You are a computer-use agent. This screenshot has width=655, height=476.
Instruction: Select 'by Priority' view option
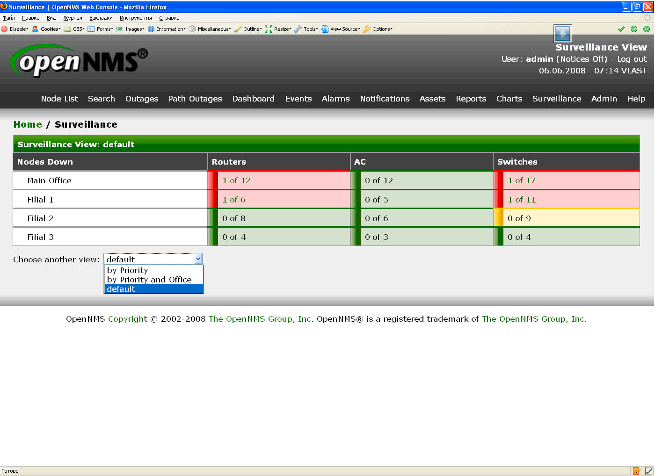(x=127, y=270)
